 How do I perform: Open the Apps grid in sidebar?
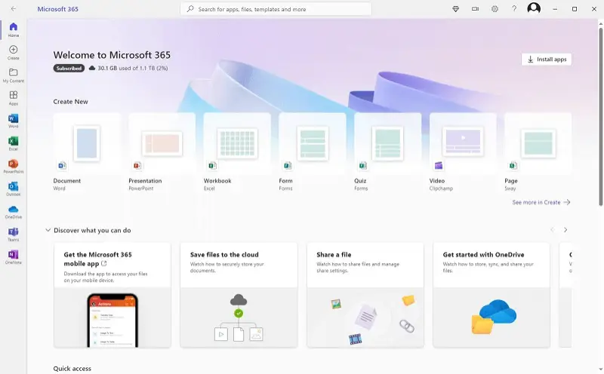coord(13,98)
